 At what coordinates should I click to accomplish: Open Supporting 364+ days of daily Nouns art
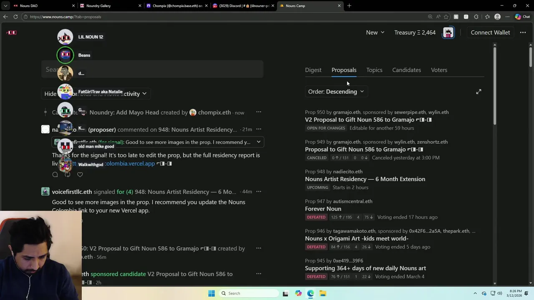(x=365, y=268)
